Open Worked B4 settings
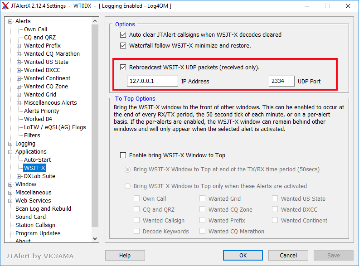 pyautogui.click(x=38, y=119)
